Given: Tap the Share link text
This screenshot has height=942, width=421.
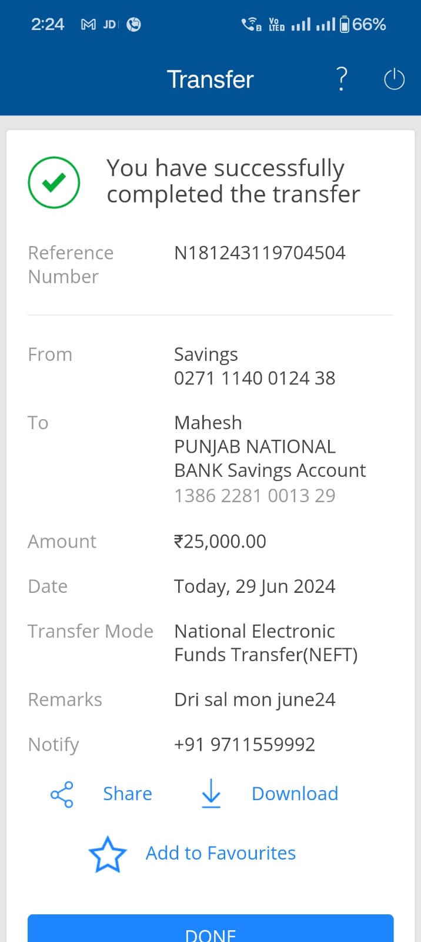Looking at the screenshot, I should [x=128, y=794].
